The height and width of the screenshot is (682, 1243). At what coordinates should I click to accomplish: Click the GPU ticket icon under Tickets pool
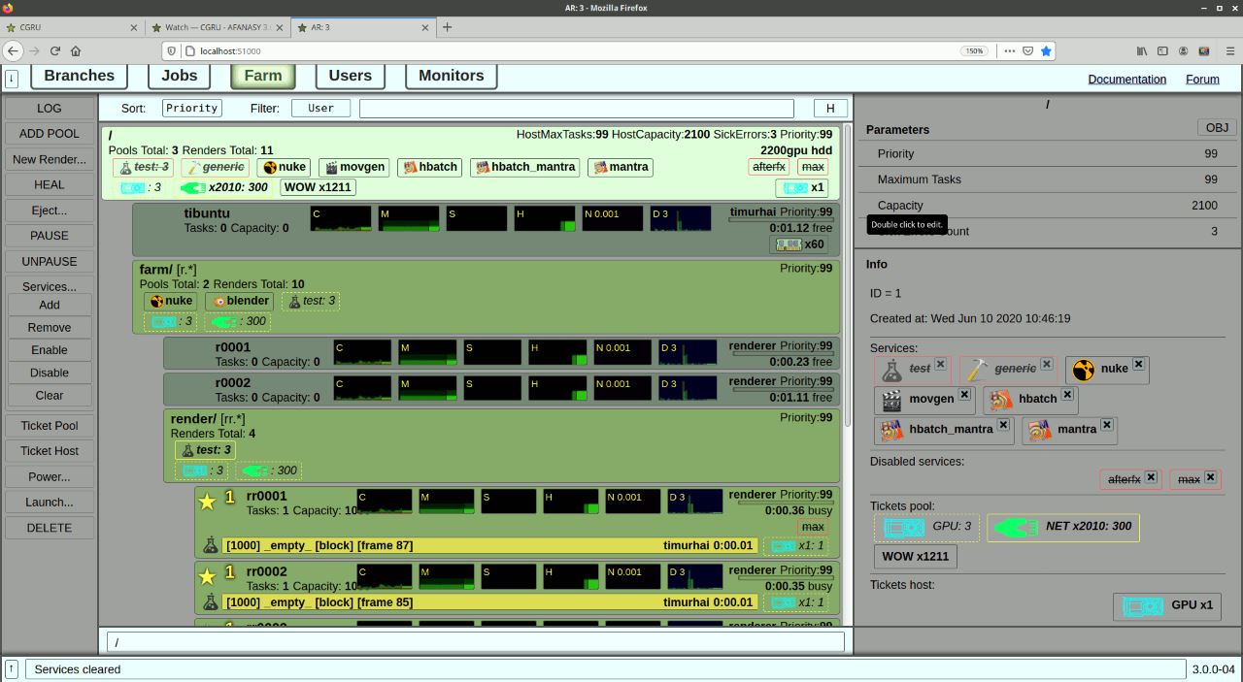(903, 527)
